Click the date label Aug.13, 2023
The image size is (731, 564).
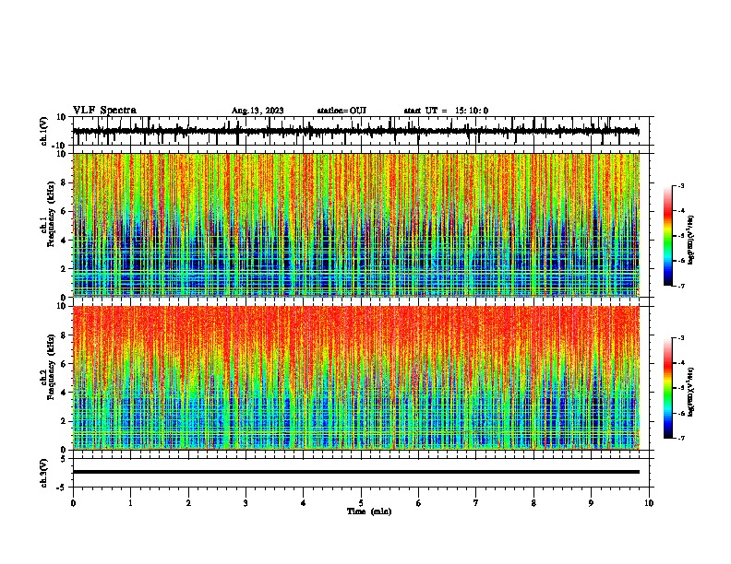[x=258, y=111]
